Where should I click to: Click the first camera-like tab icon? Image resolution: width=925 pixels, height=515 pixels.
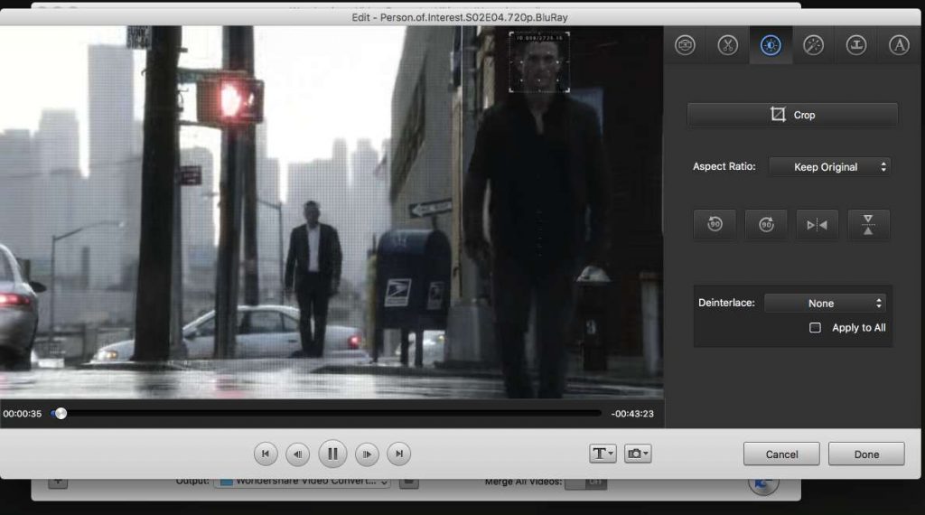(685, 45)
